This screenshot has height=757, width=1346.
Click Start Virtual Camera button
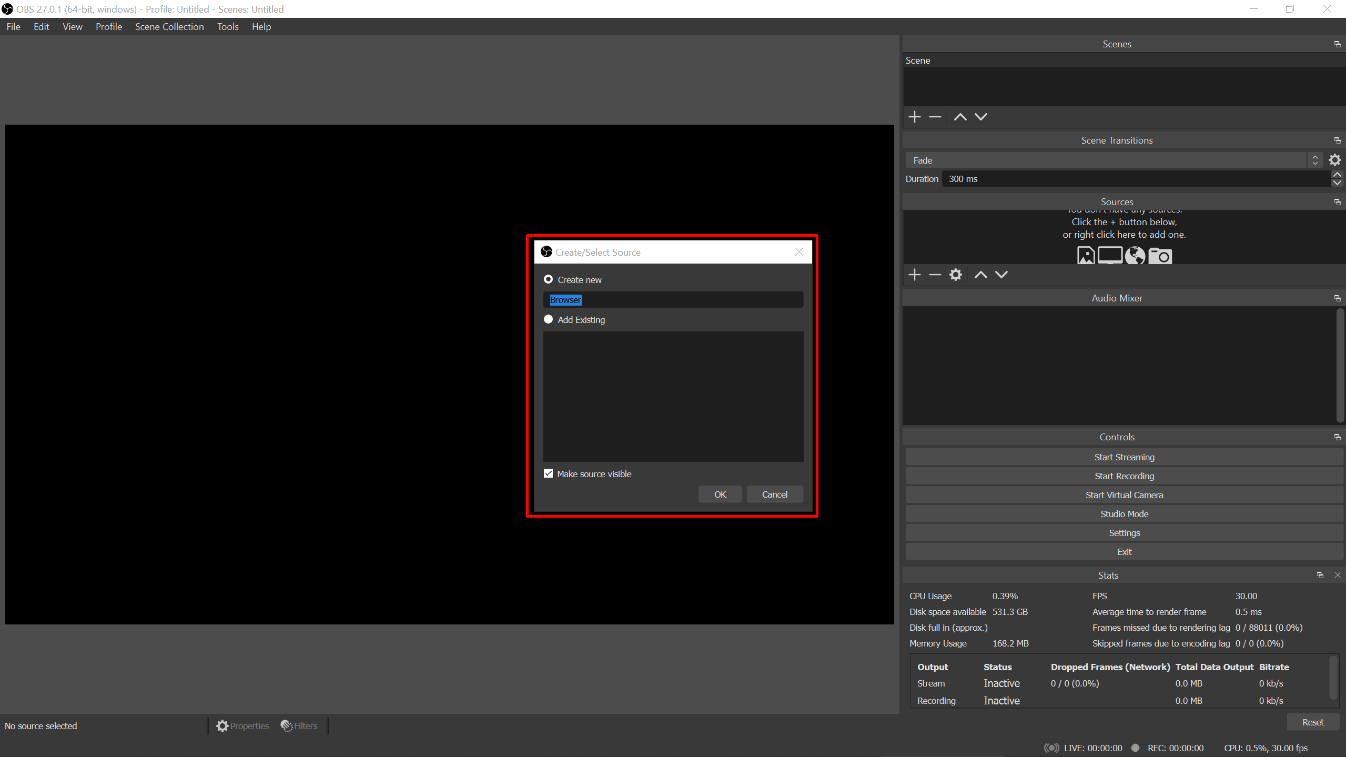tap(1124, 495)
